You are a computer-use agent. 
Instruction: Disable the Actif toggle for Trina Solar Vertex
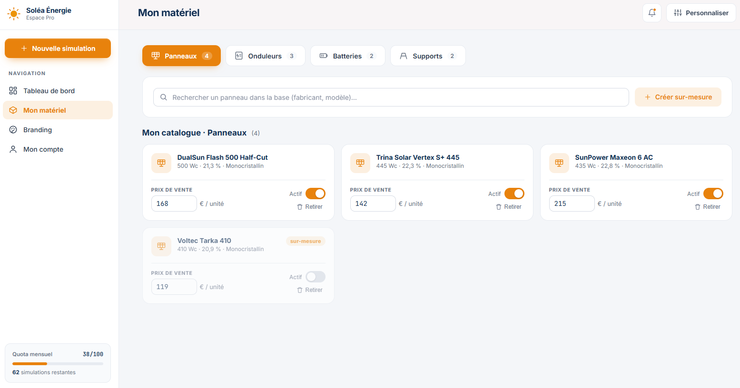(x=514, y=194)
